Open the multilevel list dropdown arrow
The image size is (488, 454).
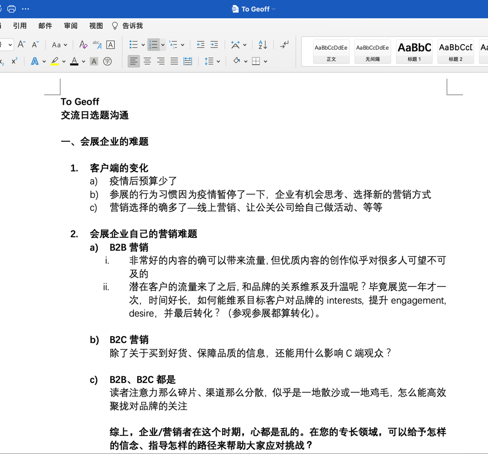point(183,45)
